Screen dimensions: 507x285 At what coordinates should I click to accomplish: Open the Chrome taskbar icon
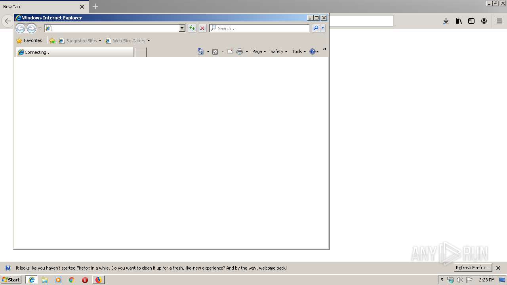pos(72,280)
